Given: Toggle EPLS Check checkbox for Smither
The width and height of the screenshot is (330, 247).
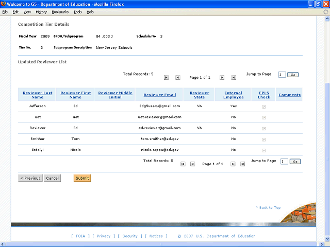Looking at the screenshot, I should point(264,139).
